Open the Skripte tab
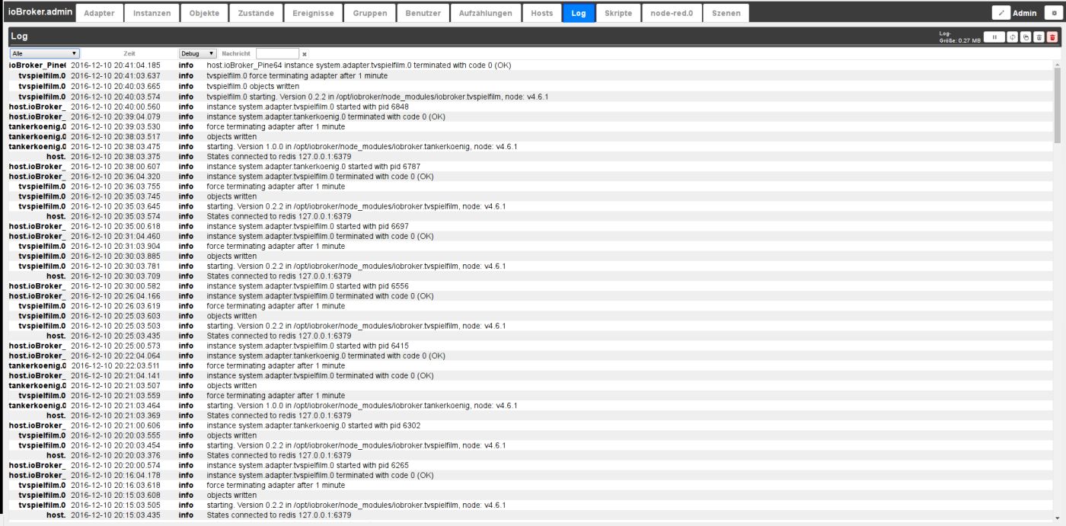This screenshot has width=1066, height=526. tap(618, 13)
